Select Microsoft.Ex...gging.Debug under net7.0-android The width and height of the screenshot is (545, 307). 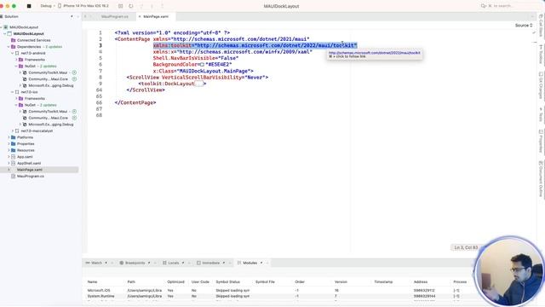point(51,85)
